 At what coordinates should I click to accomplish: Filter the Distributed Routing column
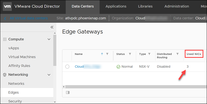178,54
